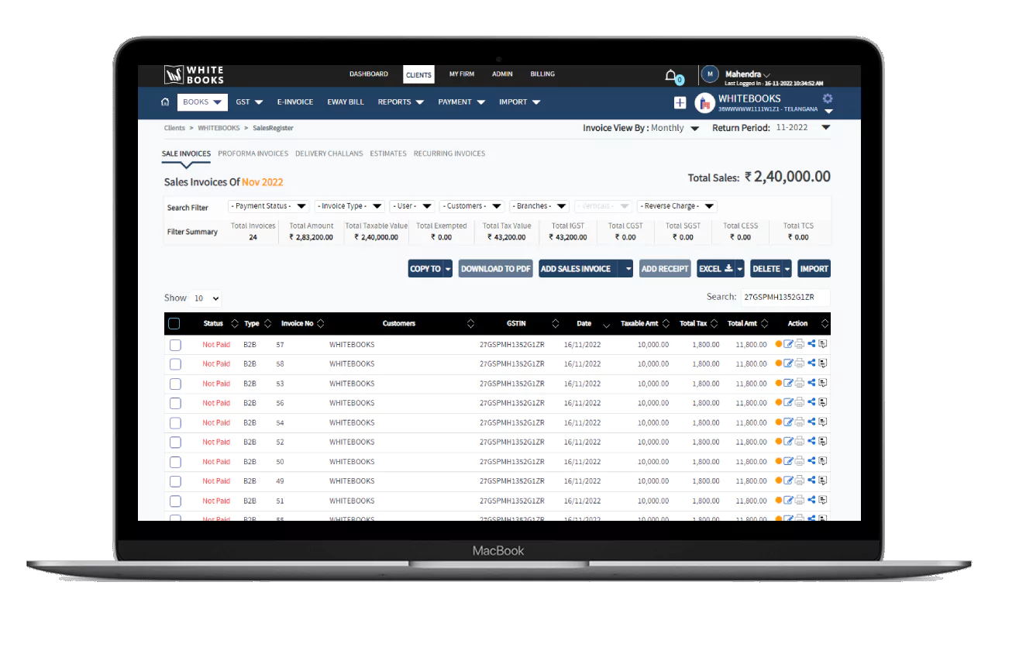
Task: Edit invoice 56 with the pencil icon
Action: (x=789, y=402)
